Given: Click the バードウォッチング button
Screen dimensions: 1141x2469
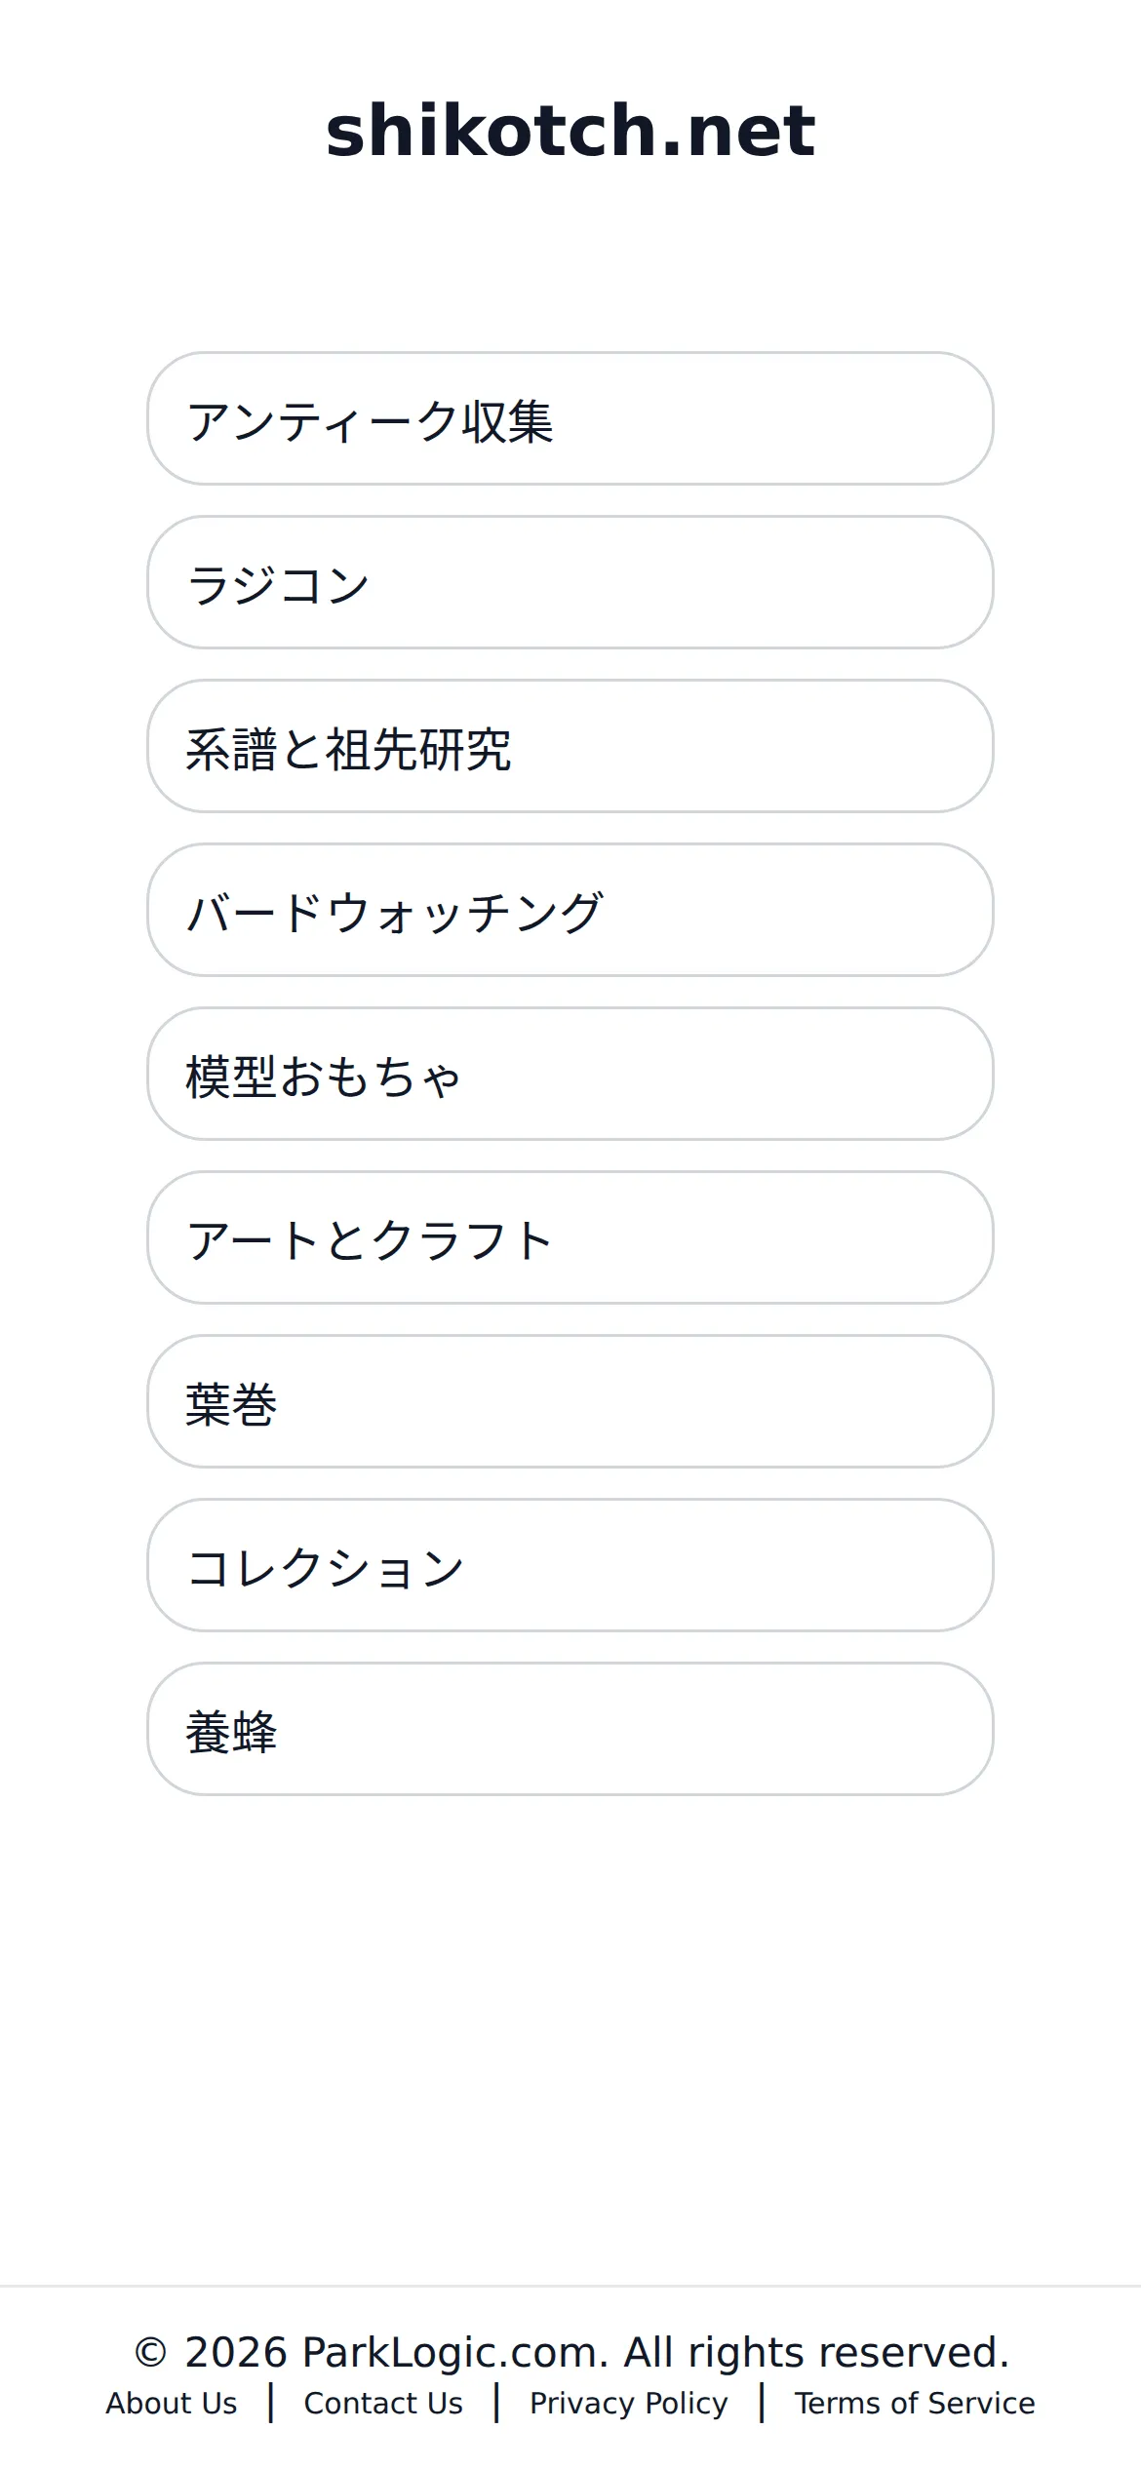Looking at the screenshot, I should coord(570,910).
